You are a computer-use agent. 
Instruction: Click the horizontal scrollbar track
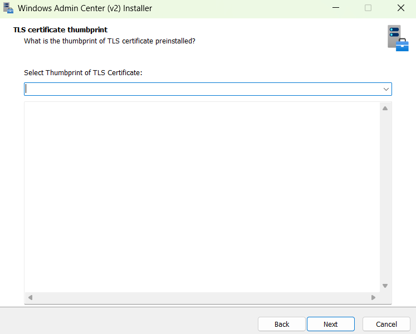(x=202, y=298)
